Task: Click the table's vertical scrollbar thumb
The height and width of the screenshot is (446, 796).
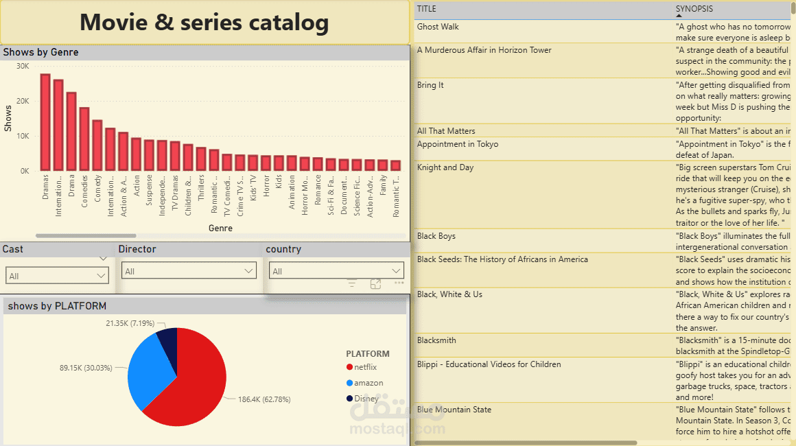Action: (x=793, y=9)
